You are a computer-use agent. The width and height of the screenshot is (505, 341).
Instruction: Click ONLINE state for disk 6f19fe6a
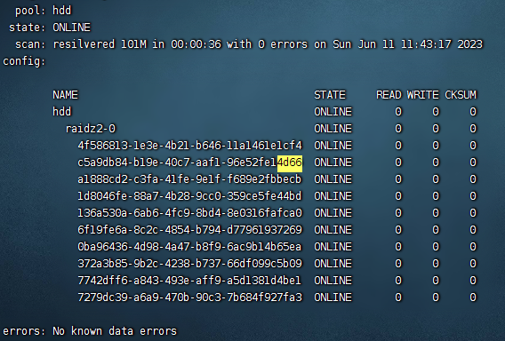pyautogui.click(x=333, y=230)
